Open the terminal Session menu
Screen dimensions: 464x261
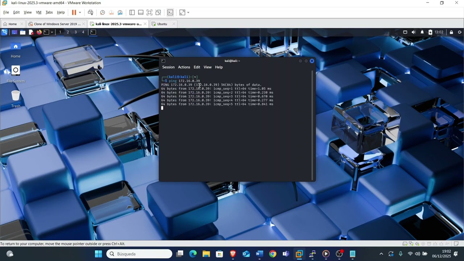click(x=168, y=67)
